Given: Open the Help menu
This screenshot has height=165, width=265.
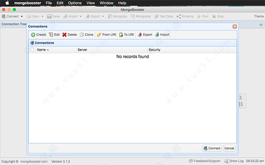Looking at the screenshot, I should coord(122,3).
